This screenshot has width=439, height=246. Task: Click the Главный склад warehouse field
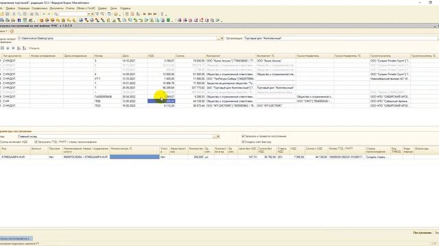[x=115, y=137]
